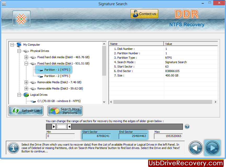The width and height of the screenshot is (226, 167).
Task: Click the Name column header
Action: pos(136,44)
